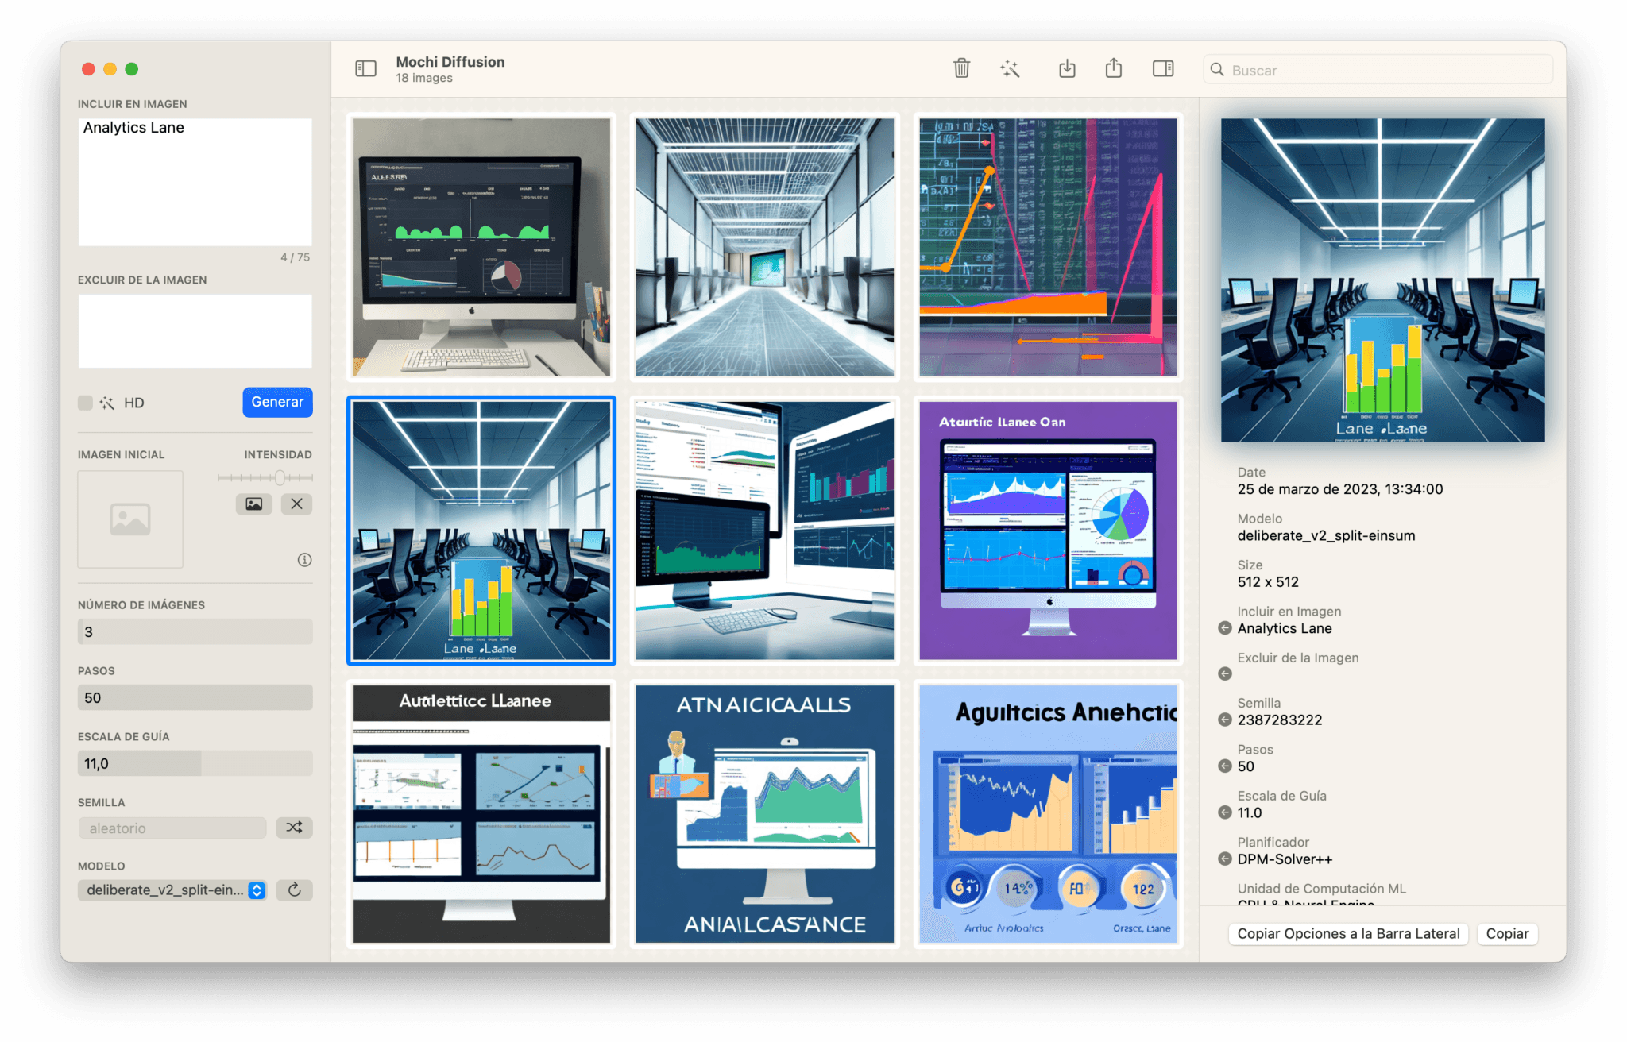The width and height of the screenshot is (1627, 1042).
Task: Click Copiar Opciones a la Barra Lateral
Action: tap(1348, 933)
